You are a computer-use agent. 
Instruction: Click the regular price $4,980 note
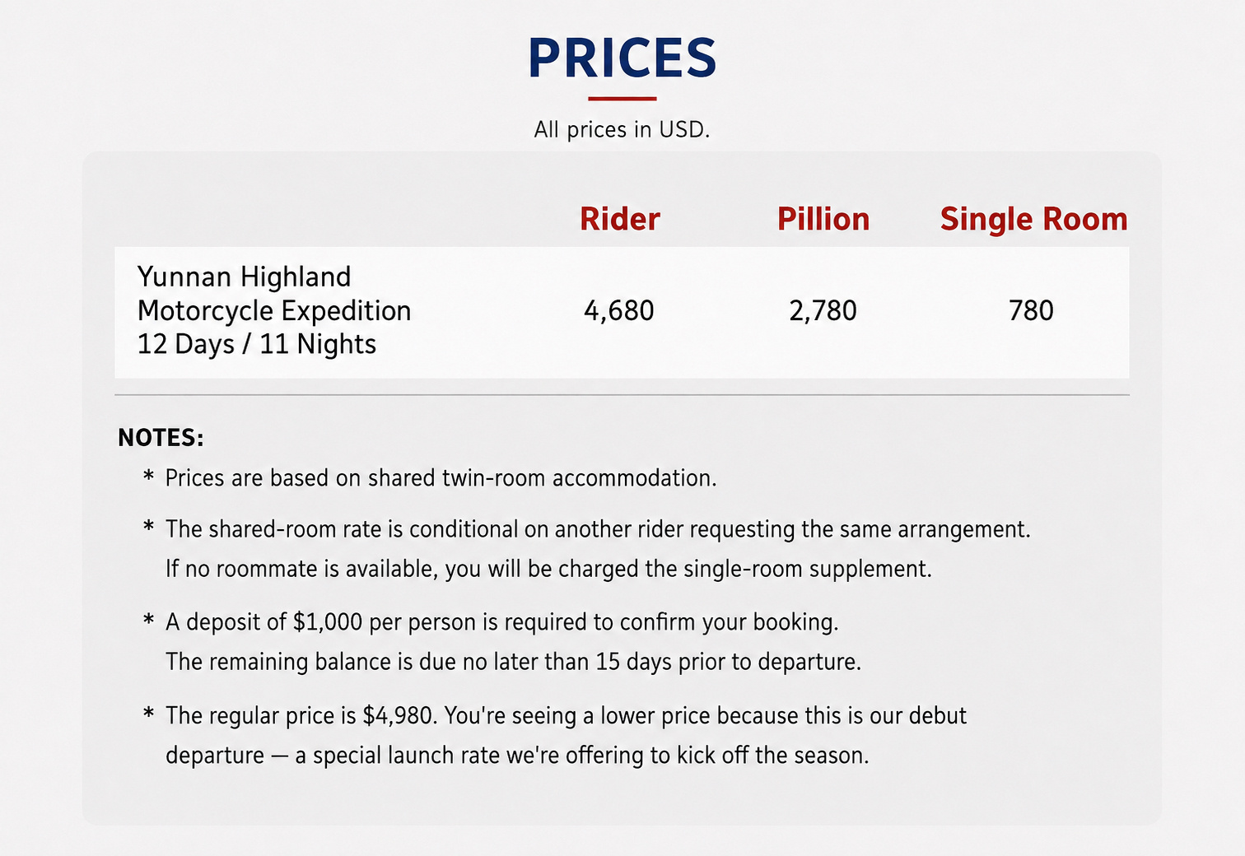point(566,715)
